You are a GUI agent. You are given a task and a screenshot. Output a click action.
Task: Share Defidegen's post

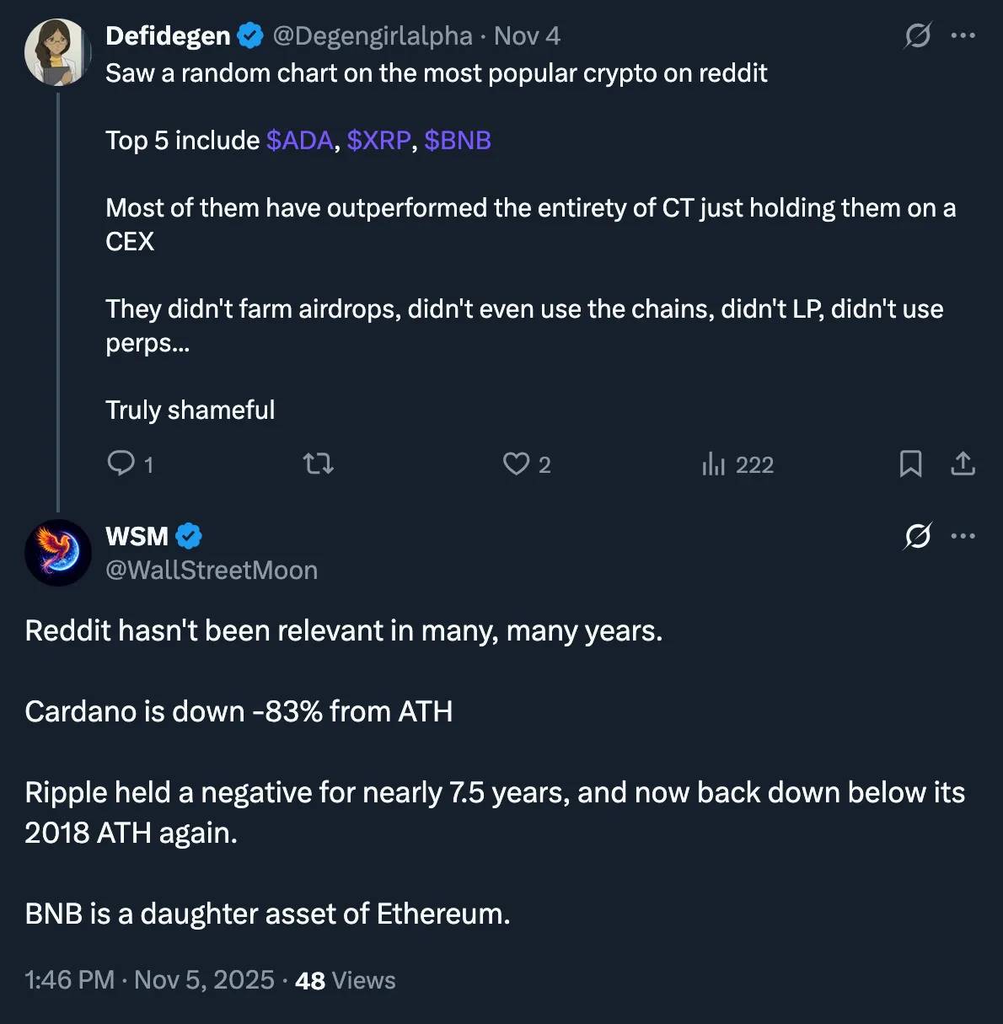click(x=963, y=464)
